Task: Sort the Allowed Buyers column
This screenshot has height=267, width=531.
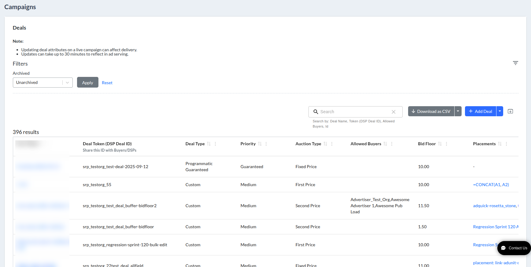Action: [385, 144]
